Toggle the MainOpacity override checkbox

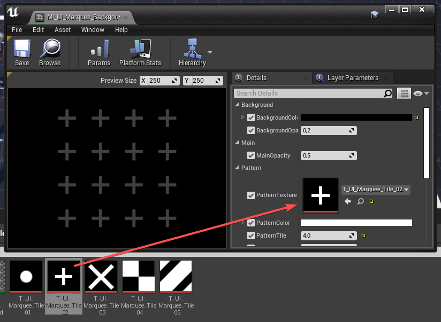pos(251,155)
